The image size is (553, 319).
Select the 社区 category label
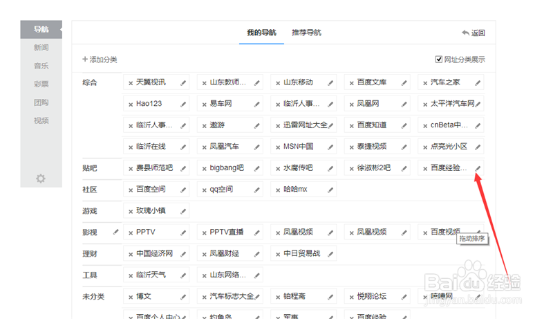[90, 190]
